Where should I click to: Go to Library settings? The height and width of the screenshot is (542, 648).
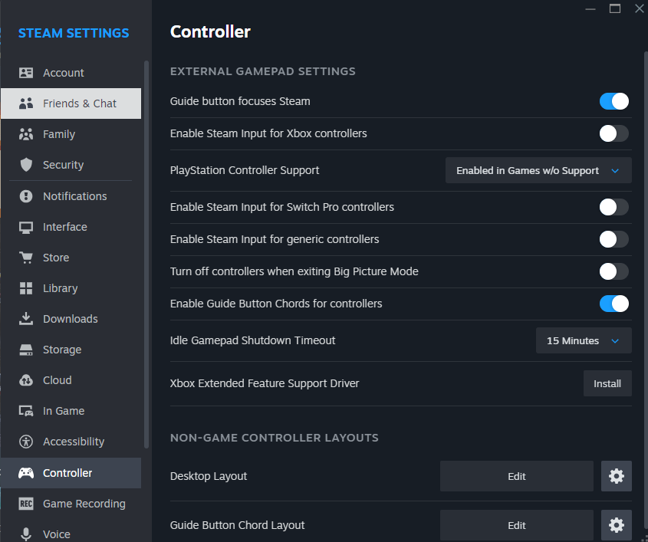pos(71,288)
